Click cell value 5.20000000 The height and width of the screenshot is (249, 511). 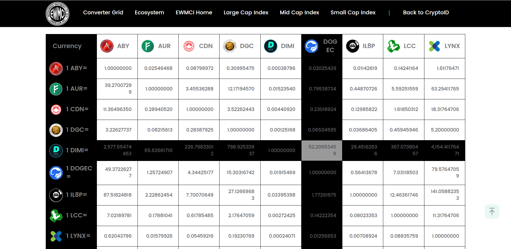[x=445, y=130]
